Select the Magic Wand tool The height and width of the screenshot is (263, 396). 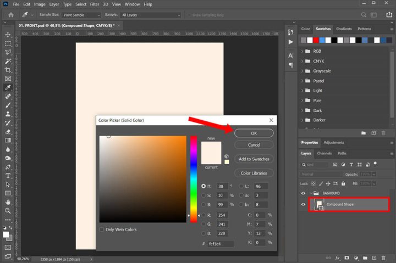click(x=8, y=61)
